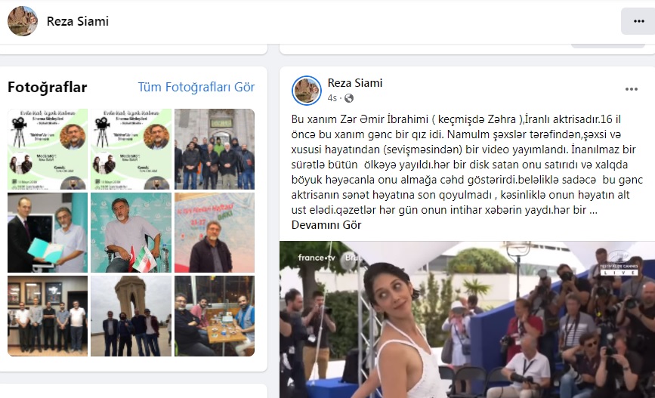This screenshot has height=398, width=655.
Task: Open the second green film-camera poster photo
Action: (x=131, y=149)
